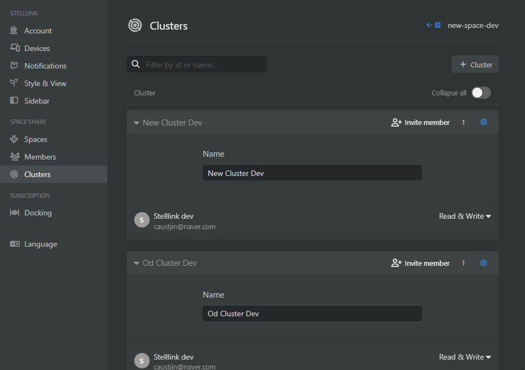Click the back arrow beside new-space-dev

click(x=430, y=25)
